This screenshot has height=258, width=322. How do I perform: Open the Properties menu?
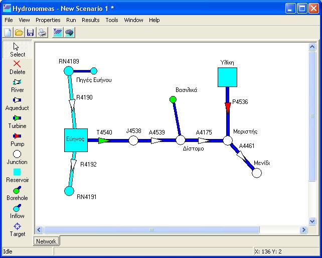[48, 20]
